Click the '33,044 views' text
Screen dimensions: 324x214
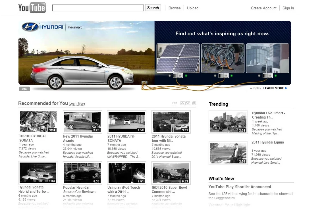(72, 149)
